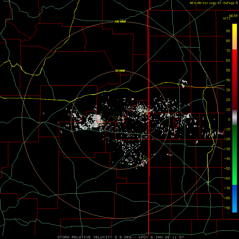Click the positive 50 scale value
Viewport: 239px width, 239px height.
pos(228,70)
